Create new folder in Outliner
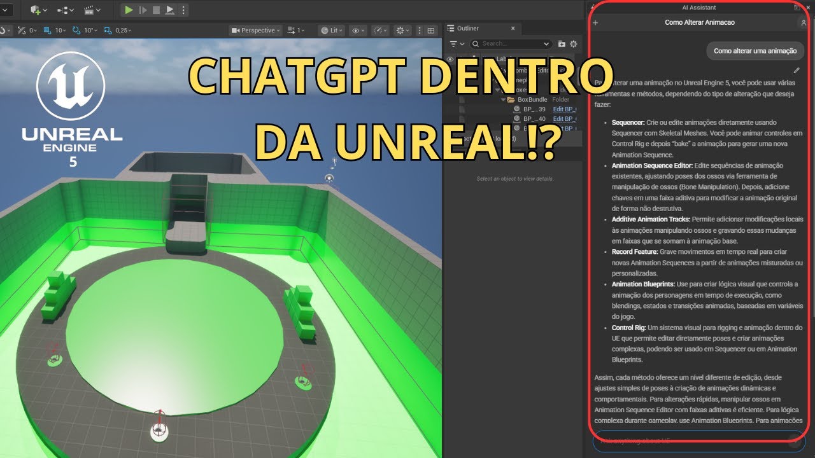 pos(562,44)
